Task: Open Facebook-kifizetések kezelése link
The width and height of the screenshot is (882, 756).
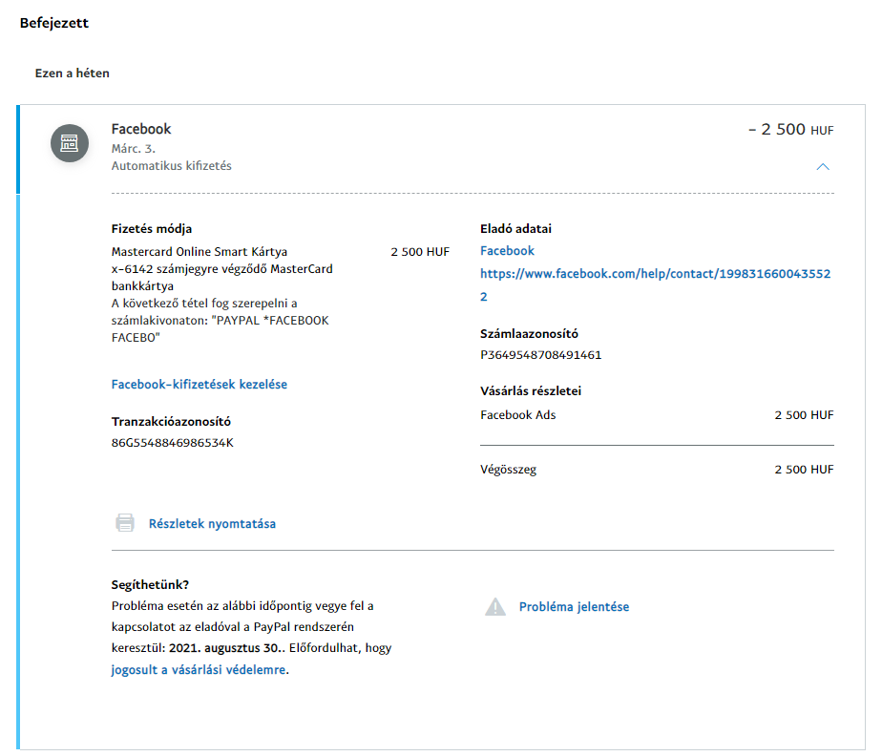Action: tap(199, 384)
